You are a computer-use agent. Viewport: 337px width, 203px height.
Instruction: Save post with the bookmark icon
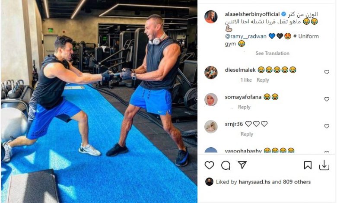click(x=308, y=165)
